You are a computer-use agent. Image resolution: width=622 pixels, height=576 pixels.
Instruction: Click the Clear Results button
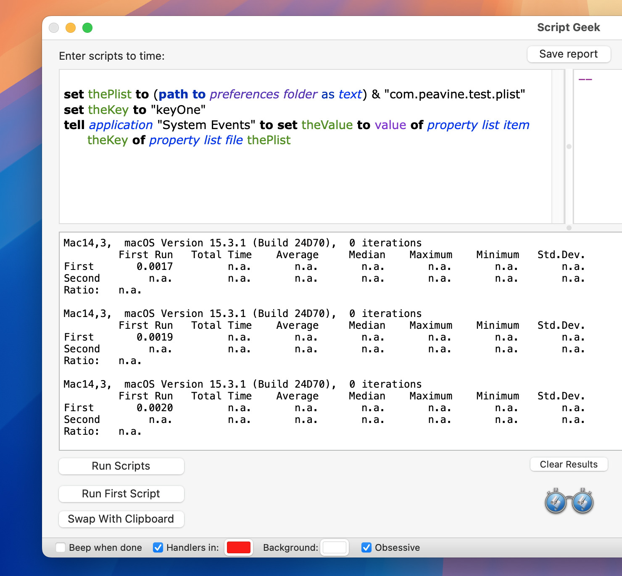tap(569, 464)
